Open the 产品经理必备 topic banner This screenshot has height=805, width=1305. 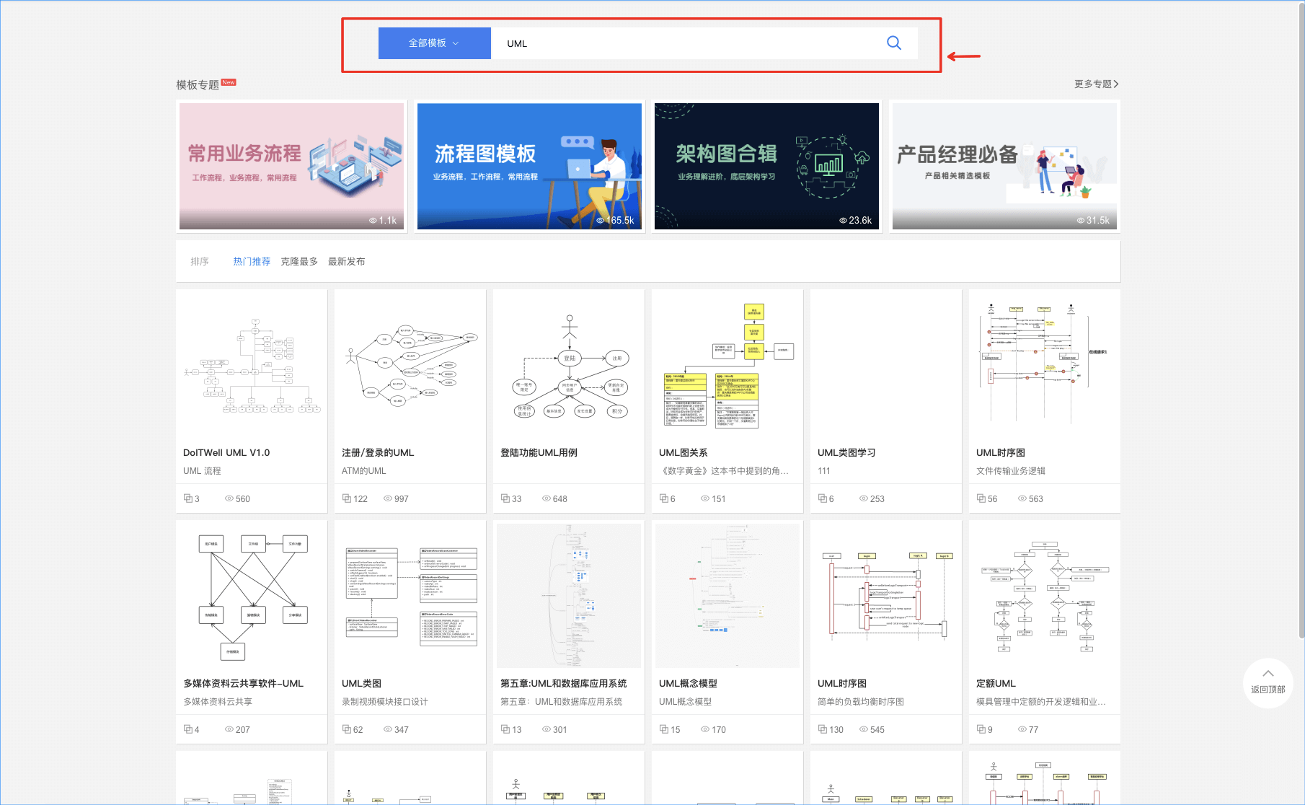pyautogui.click(x=1004, y=166)
